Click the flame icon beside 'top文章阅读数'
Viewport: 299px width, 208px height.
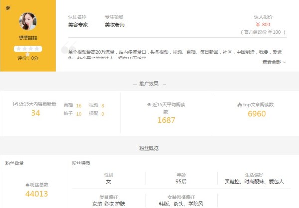[240, 105]
